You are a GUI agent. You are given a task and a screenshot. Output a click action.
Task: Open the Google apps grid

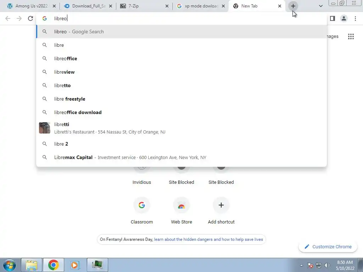pos(351,36)
